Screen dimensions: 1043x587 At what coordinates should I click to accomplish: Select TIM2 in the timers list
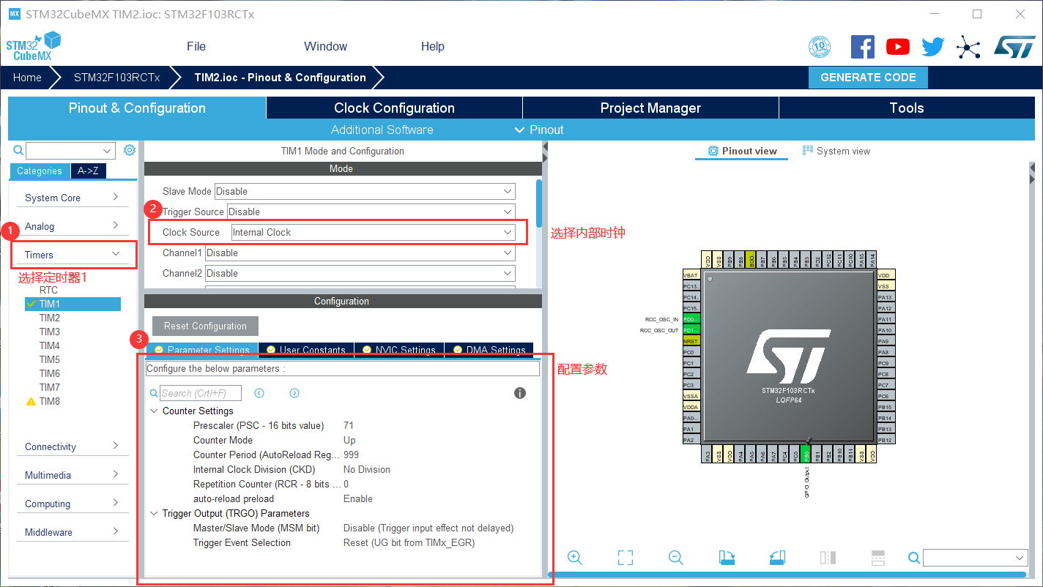tap(50, 318)
